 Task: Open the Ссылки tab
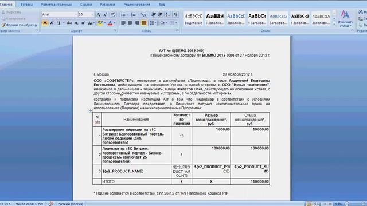(85, 5)
